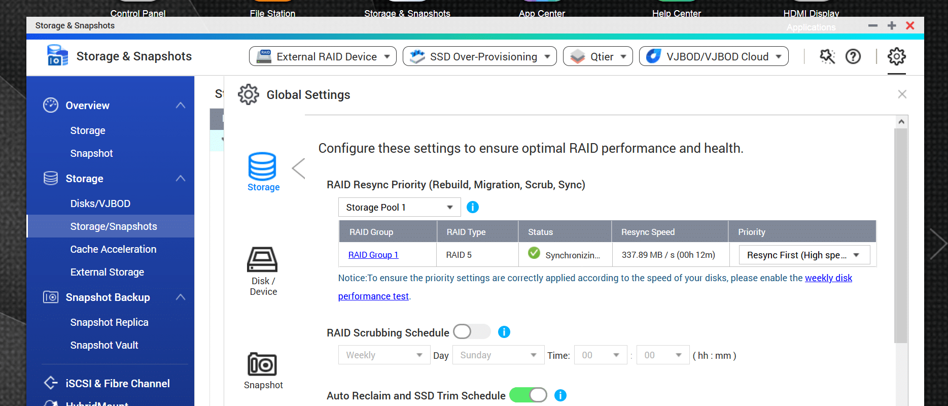Open Snapshot Vault in sidebar
Viewport: 948px width, 406px height.
104,345
